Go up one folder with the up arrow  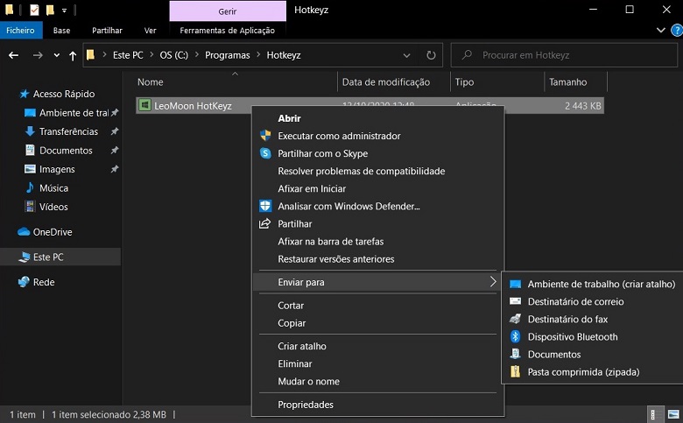(73, 55)
